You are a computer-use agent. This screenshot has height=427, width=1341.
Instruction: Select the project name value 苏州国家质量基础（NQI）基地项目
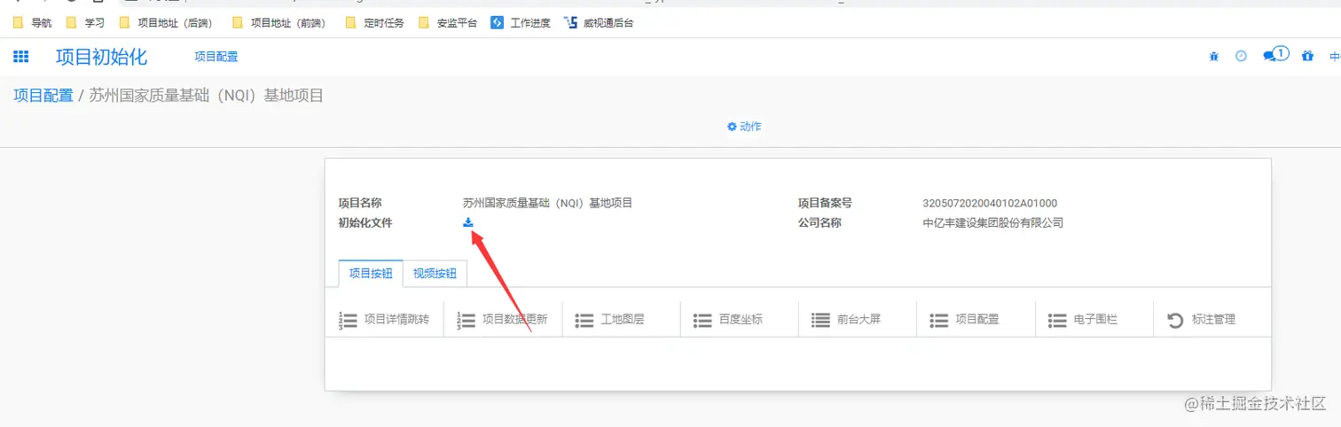pyautogui.click(x=548, y=203)
